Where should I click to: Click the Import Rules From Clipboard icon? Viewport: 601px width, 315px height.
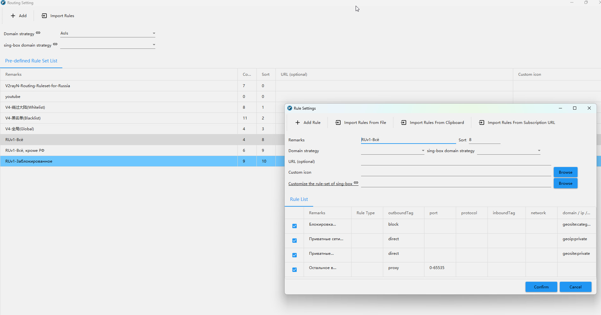click(x=404, y=123)
